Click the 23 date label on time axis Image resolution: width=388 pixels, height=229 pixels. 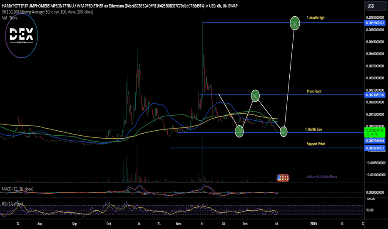pos(159,224)
